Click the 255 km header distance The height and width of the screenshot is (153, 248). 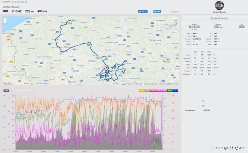(30, 11)
